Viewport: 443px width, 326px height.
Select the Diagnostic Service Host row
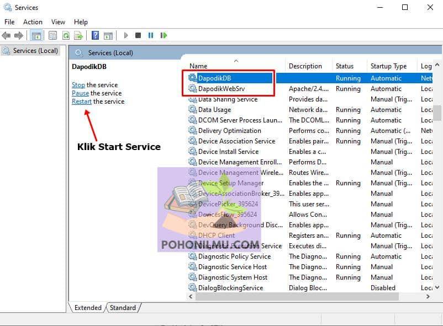click(310, 266)
